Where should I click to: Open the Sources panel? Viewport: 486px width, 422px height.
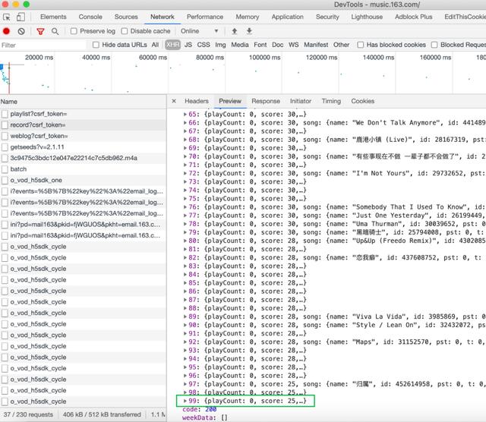[x=126, y=17]
